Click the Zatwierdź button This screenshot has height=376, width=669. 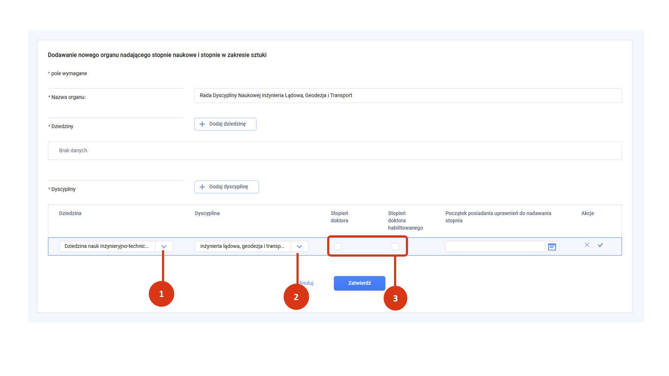click(360, 283)
